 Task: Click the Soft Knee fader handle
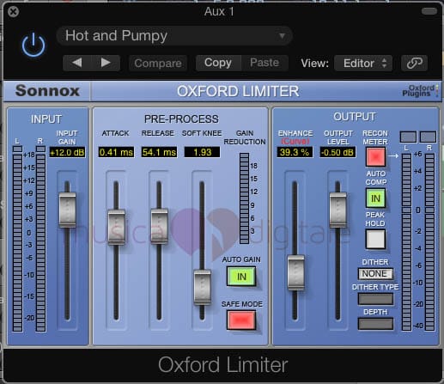202,287
